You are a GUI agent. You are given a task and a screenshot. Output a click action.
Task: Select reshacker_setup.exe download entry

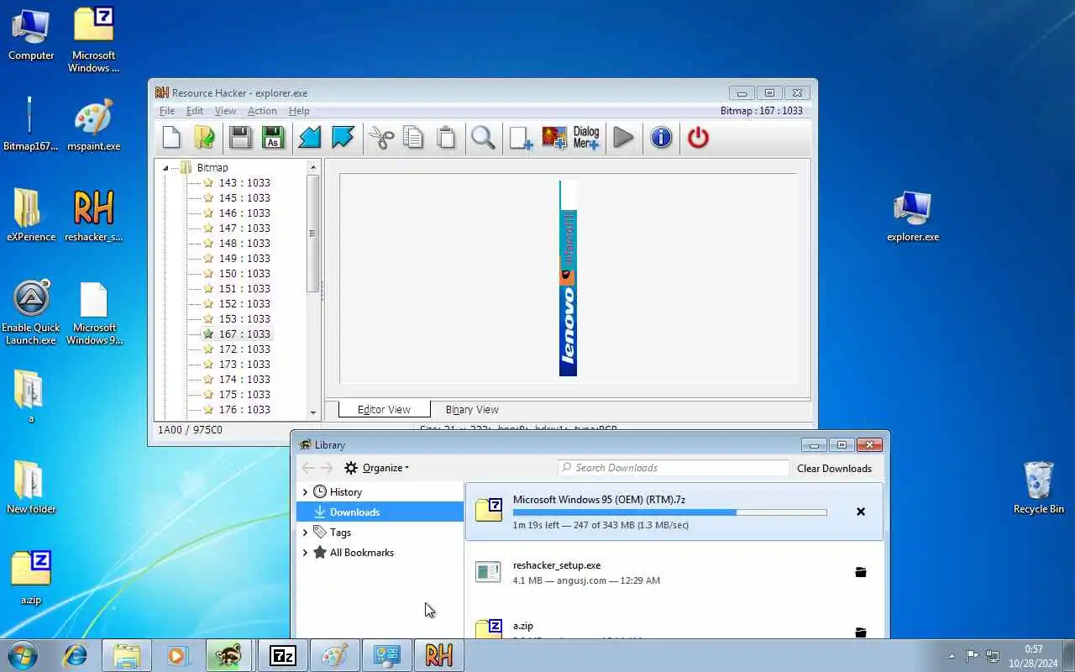point(674,572)
